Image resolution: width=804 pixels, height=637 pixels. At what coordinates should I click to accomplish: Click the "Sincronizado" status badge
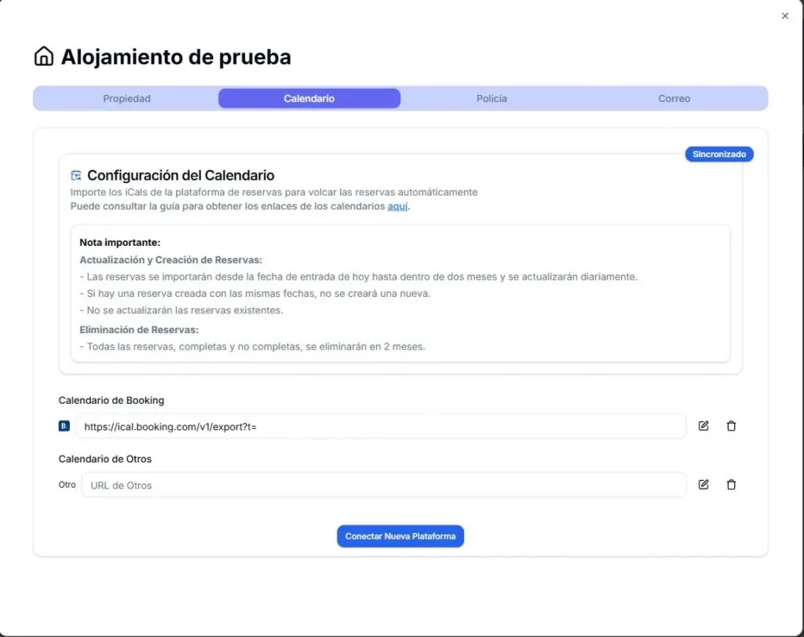coord(718,154)
